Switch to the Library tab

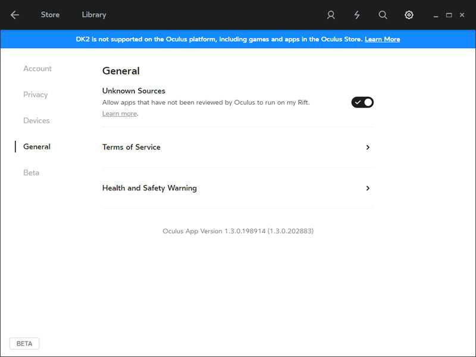[x=94, y=15]
